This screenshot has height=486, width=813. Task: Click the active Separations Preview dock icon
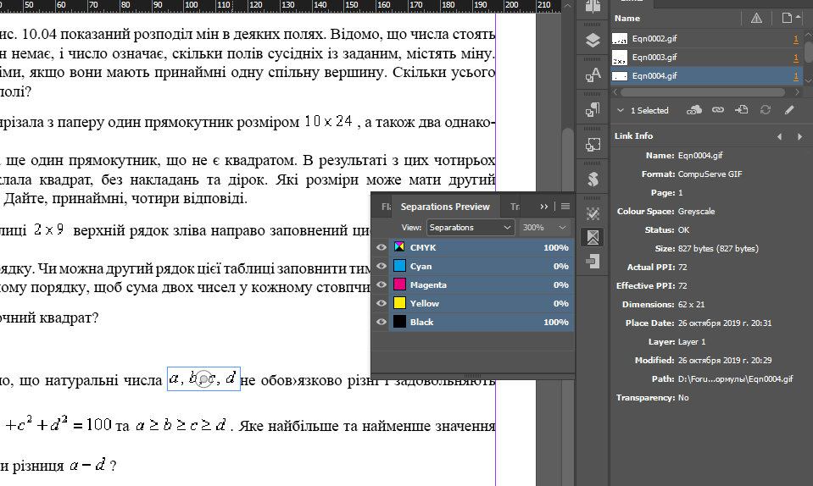[593, 238]
